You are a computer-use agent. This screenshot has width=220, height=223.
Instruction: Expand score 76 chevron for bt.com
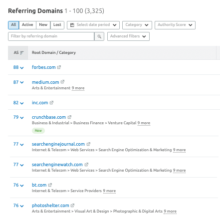tap(22, 186)
